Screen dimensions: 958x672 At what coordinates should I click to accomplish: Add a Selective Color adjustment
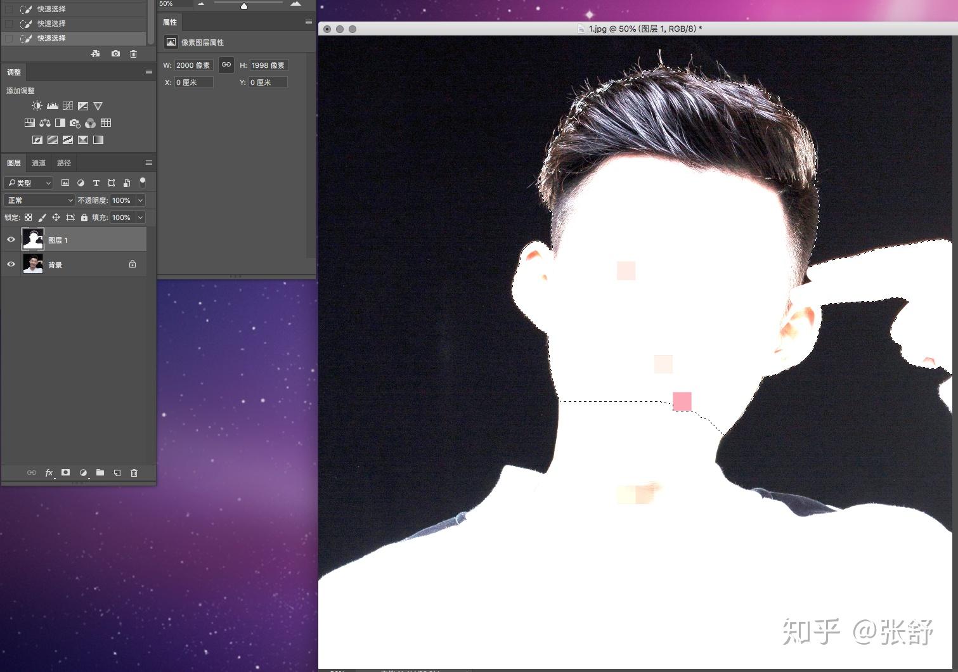pyautogui.click(x=83, y=139)
